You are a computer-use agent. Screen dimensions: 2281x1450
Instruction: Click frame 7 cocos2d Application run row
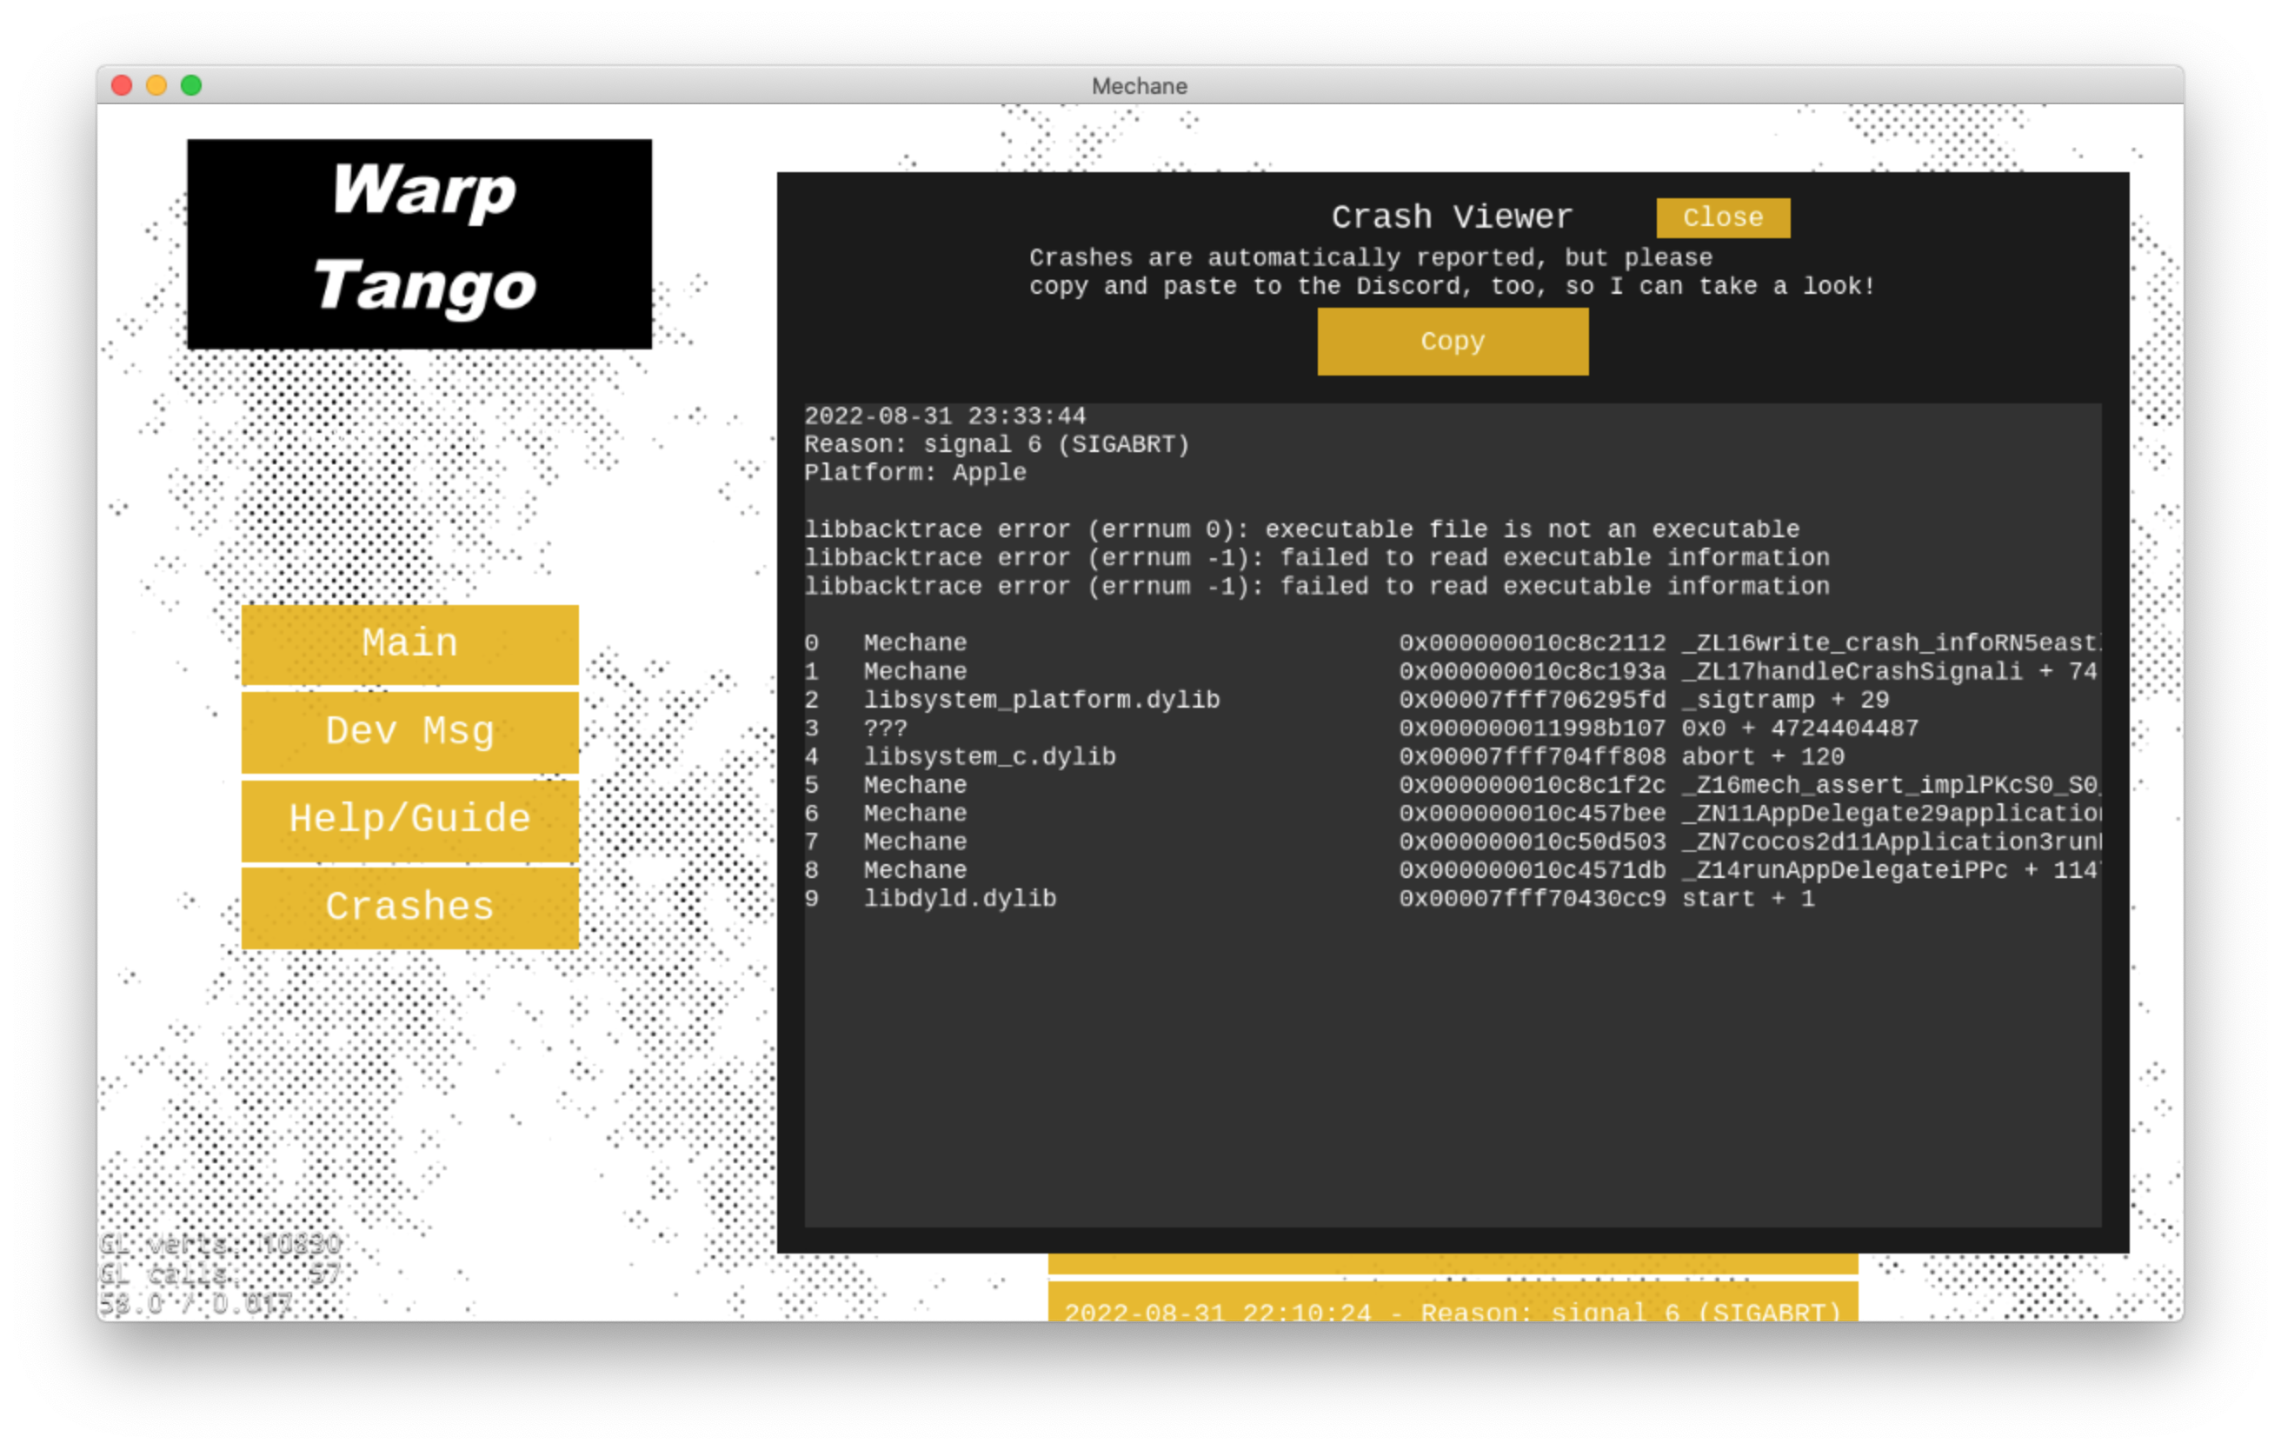(1453, 842)
